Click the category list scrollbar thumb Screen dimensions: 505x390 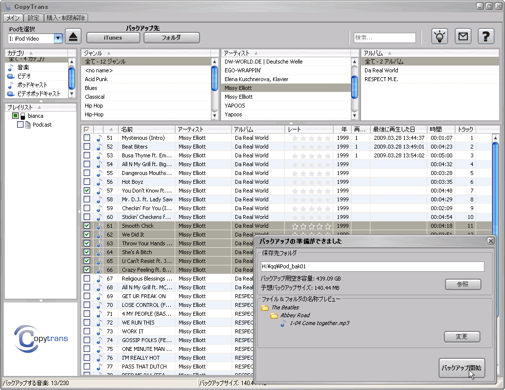tap(72, 78)
